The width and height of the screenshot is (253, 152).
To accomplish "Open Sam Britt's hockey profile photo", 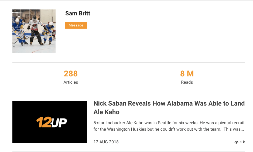I will [x=34, y=31].
